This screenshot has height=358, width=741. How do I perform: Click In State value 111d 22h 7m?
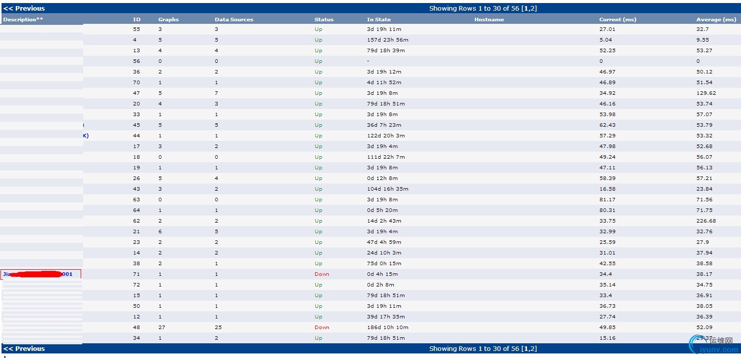[x=386, y=157]
